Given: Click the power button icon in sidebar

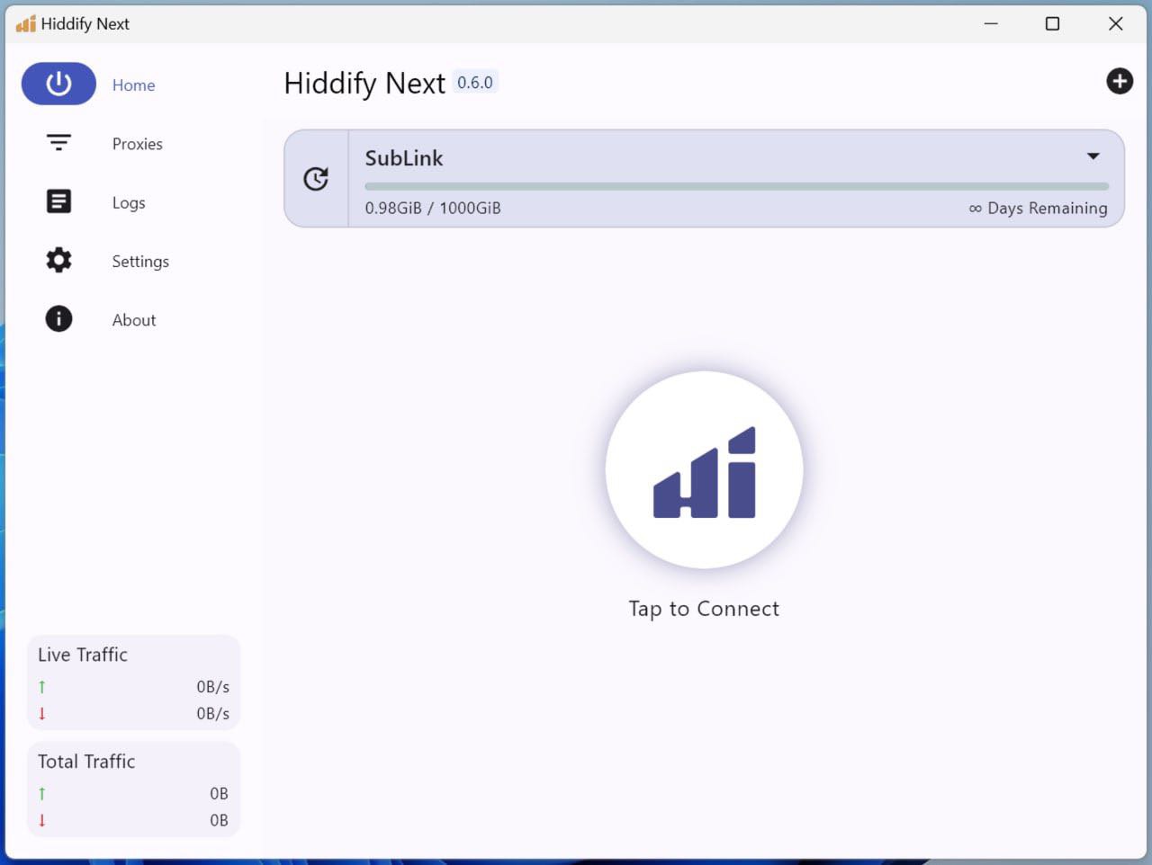Looking at the screenshot, I should click(58, 83).
